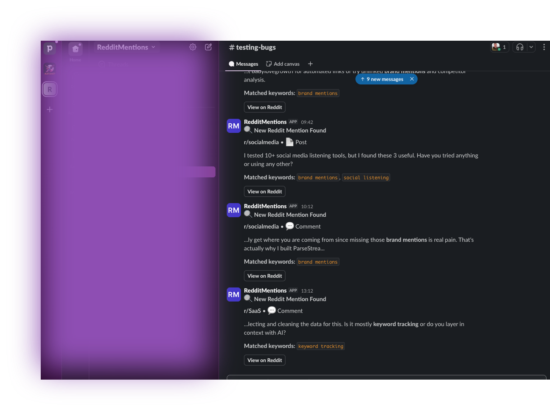
Task: Open View on Reddit for 10:12 comment
Action: pos(265,276)
